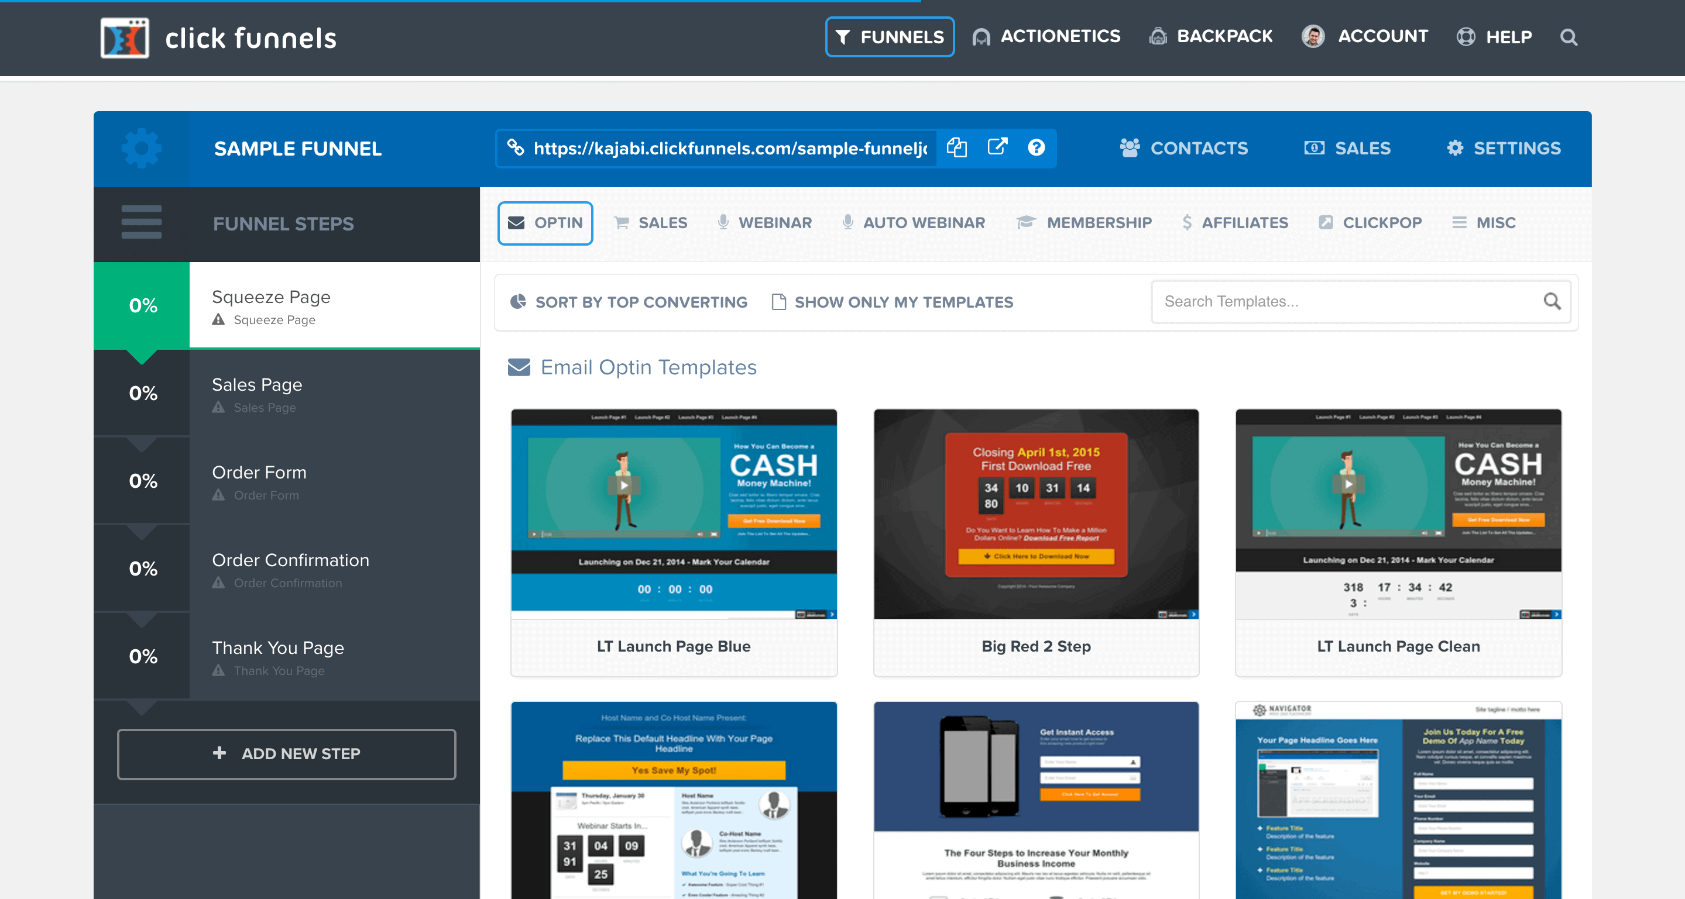Click the warning icon under Sales Page

click(218, 407)
